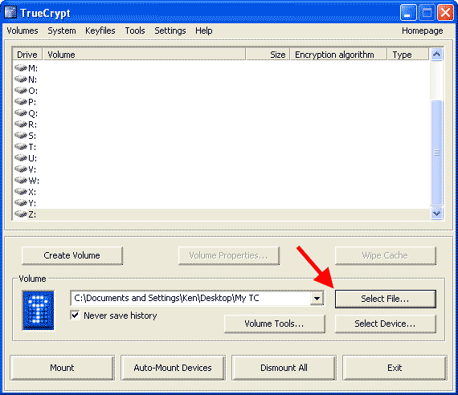Pick the U: drive icon

pos(21,158)
